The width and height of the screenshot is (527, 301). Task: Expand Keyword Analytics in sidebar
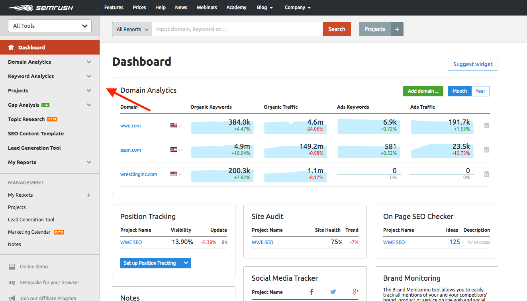tap(89, 76)
